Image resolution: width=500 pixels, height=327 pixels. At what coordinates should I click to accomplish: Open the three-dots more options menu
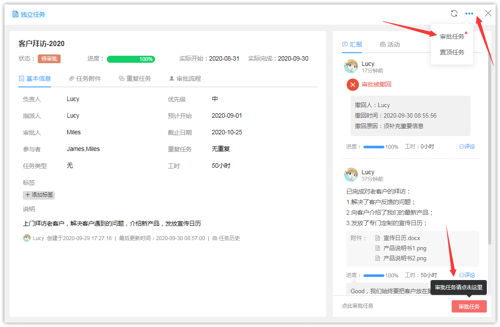tap(469, 14)
